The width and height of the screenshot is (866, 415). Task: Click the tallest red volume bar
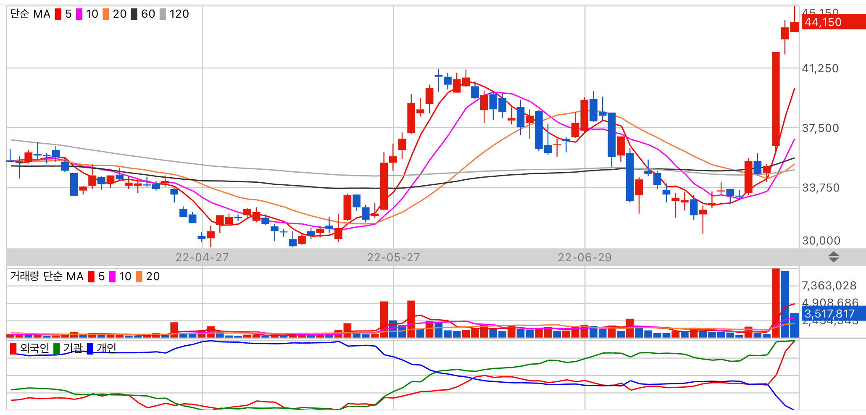[x=776, y=303]
